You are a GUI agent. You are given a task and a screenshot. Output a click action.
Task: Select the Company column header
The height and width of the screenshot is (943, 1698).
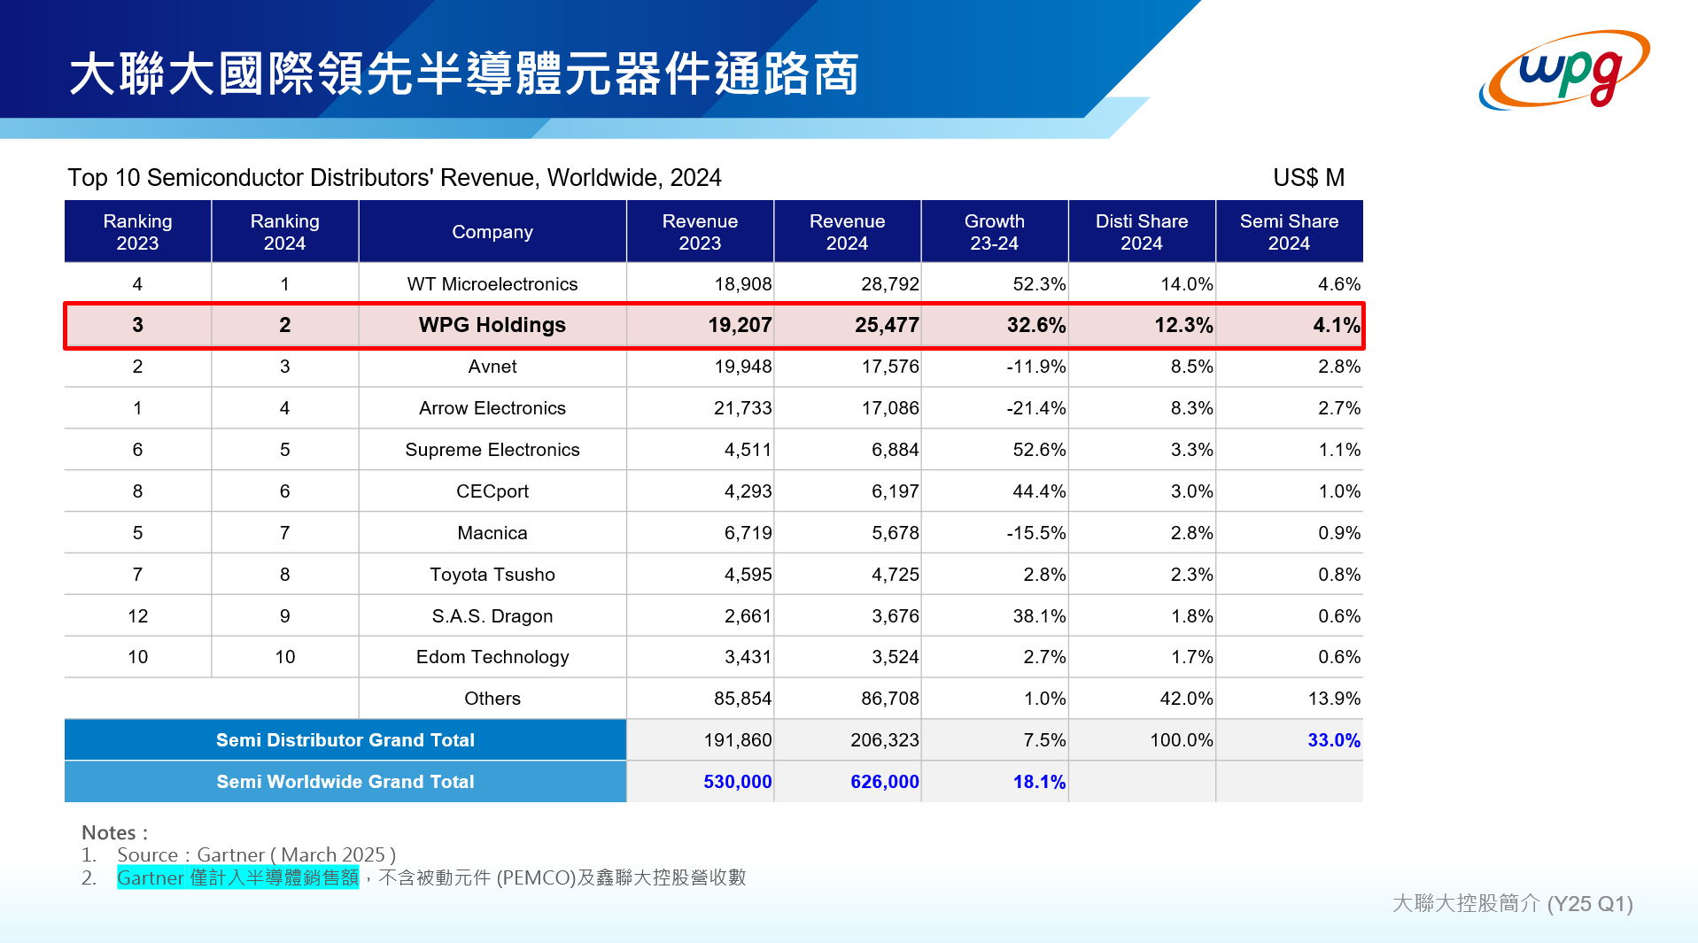point(492,232)
